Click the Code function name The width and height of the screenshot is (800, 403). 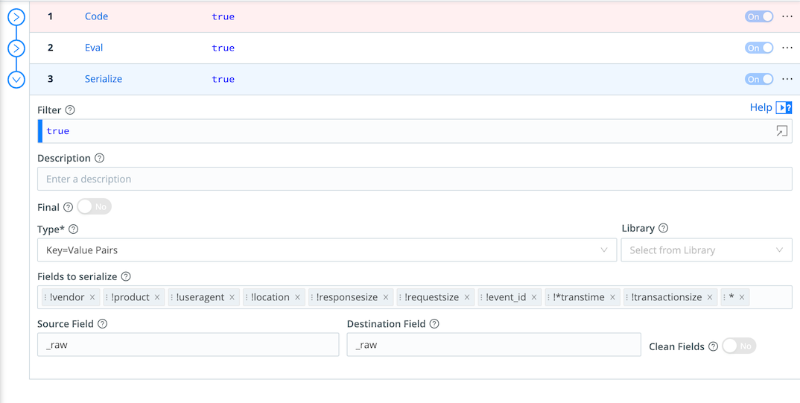click(96, 16)
